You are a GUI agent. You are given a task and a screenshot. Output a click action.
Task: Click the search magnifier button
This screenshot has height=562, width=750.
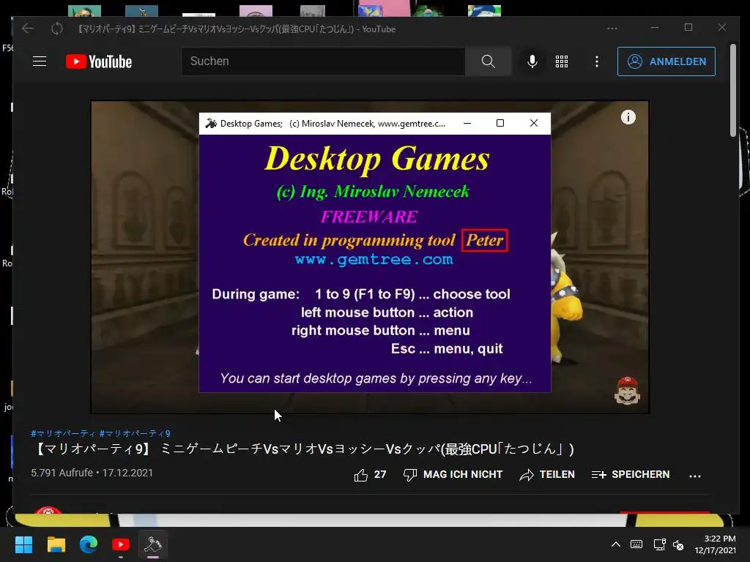pos(488,61)
